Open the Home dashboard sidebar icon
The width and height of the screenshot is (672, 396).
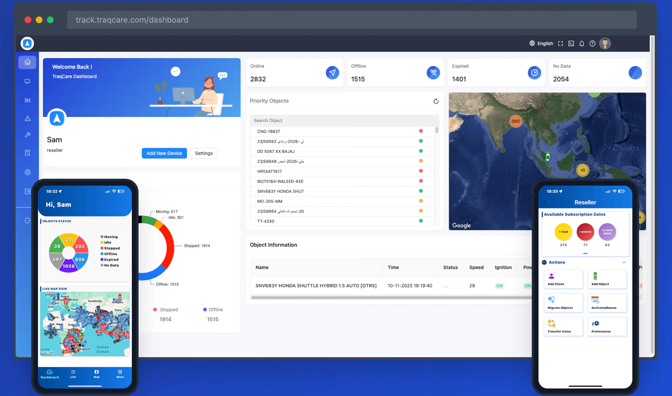click(x=27, y=62)
